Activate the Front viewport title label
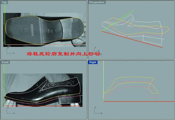The image size is (175, 120). [x=5, y=62]
